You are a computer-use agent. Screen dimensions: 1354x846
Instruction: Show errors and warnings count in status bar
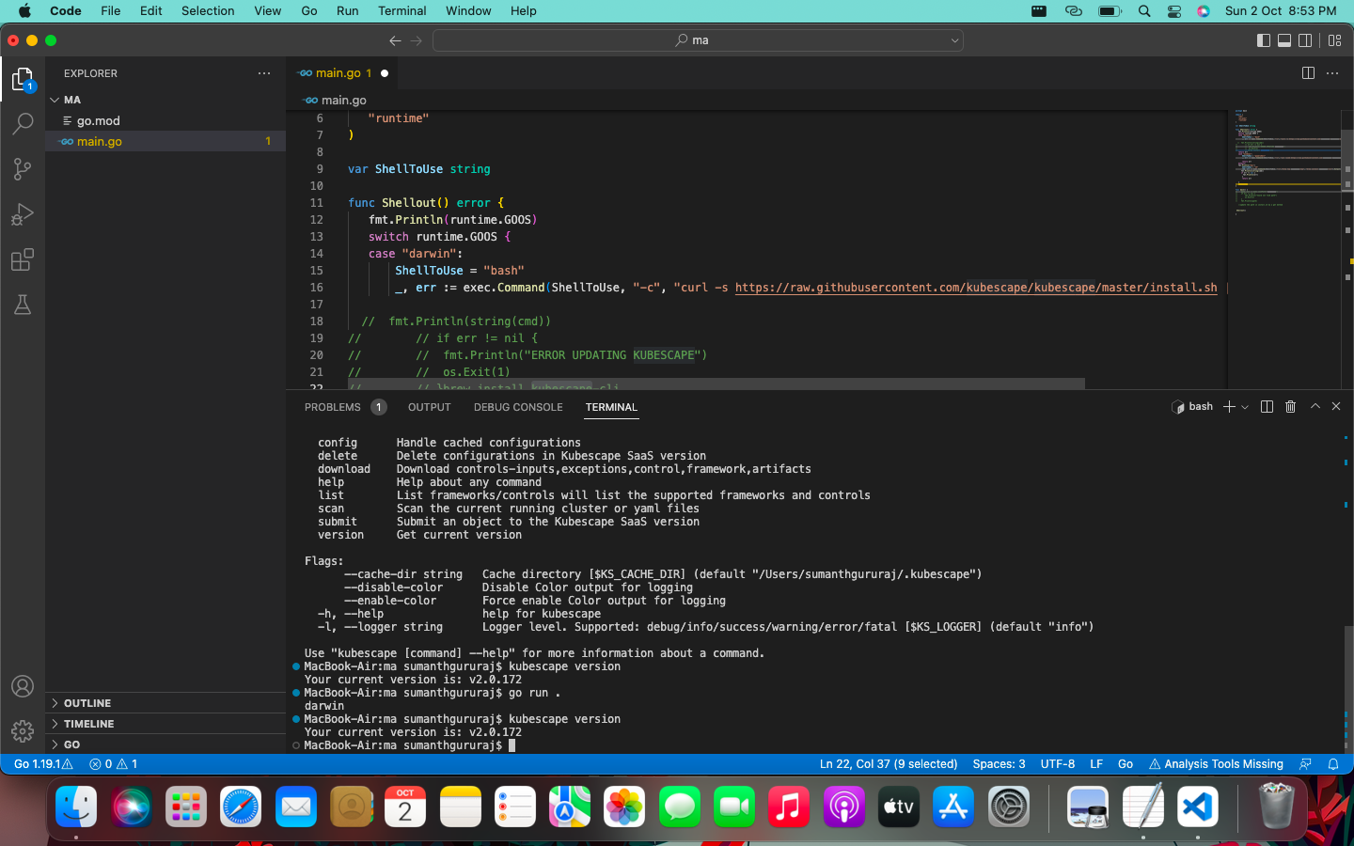(114, 764)
